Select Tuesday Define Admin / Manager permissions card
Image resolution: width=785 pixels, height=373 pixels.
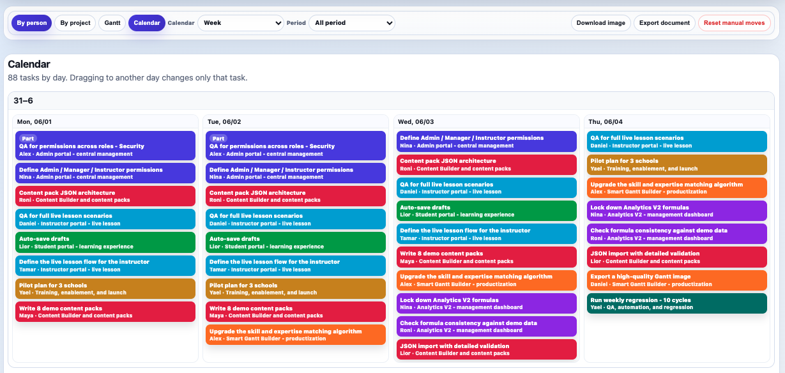296,173
